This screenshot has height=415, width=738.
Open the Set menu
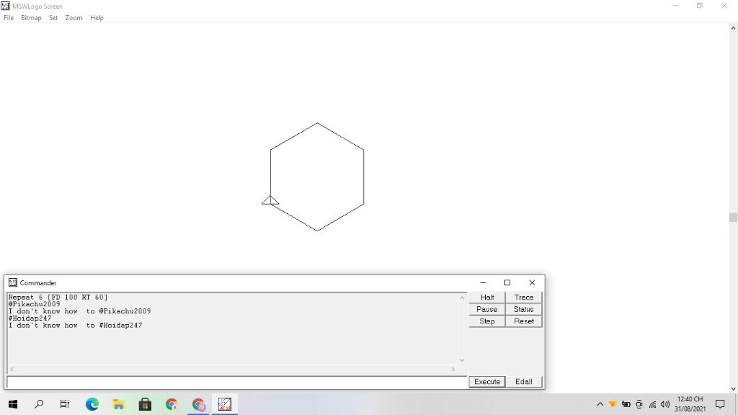tap(53, 18)
